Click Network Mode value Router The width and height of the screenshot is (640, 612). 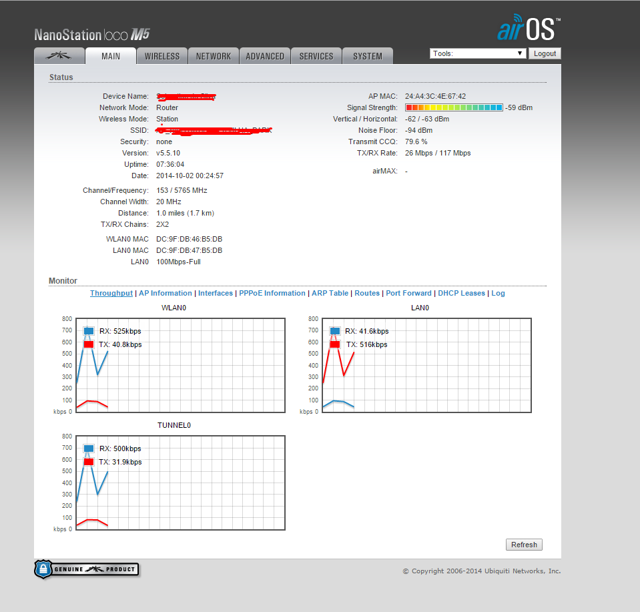[167, 107]
